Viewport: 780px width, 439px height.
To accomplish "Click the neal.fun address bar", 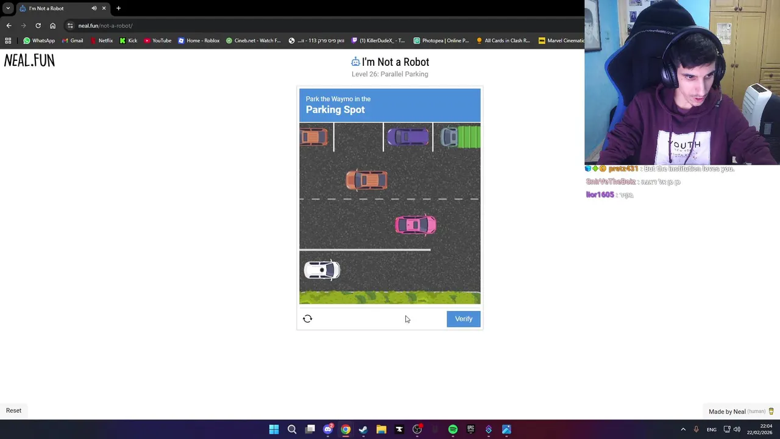I will pos(323,26).
